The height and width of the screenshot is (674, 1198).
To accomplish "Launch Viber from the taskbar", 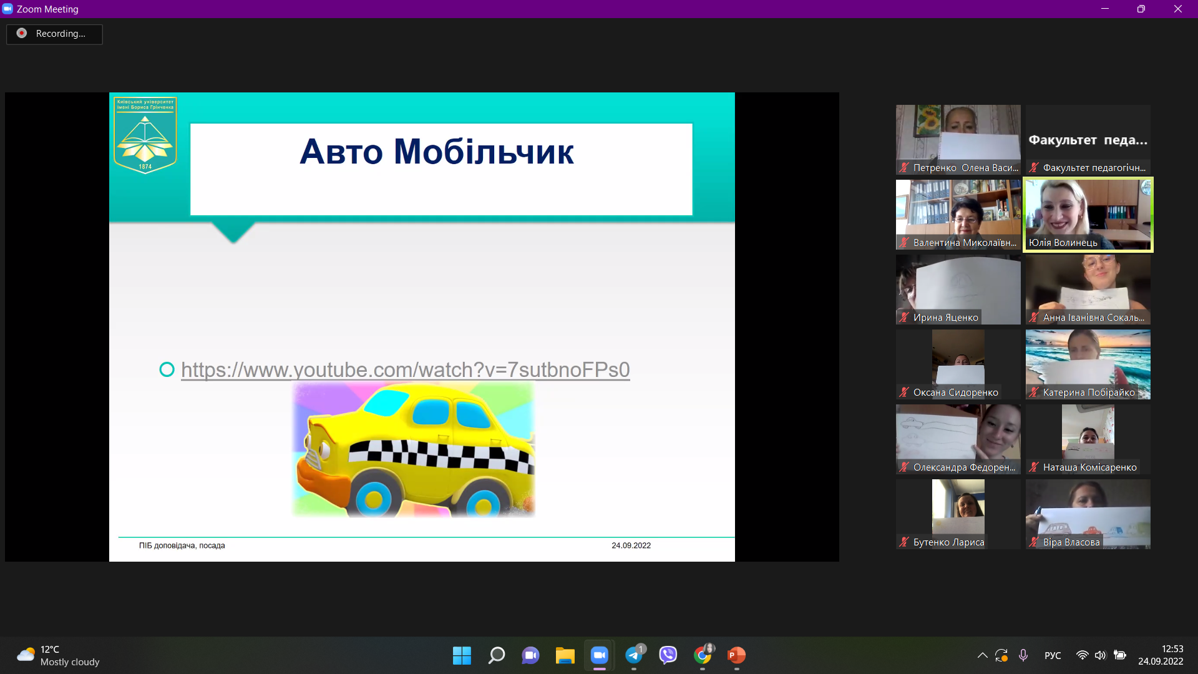I will (x=668, y=656).
